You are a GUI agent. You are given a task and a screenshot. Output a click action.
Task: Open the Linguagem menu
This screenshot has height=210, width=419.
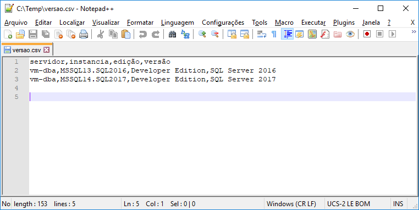click(x=178, y=23)
